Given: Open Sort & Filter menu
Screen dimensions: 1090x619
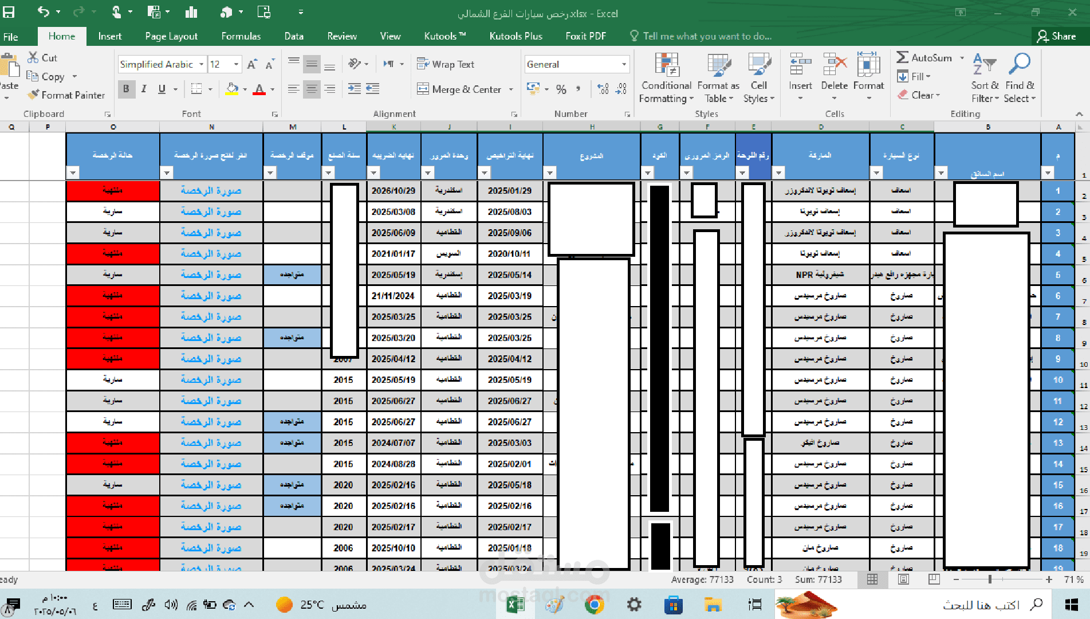Looking at the screenshot, I should point(985,78).
